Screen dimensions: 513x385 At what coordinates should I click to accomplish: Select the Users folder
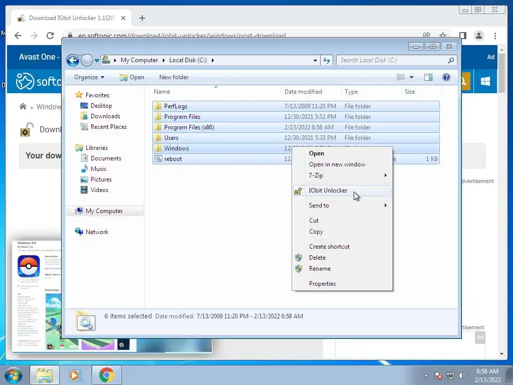click(x=296, y=137)
